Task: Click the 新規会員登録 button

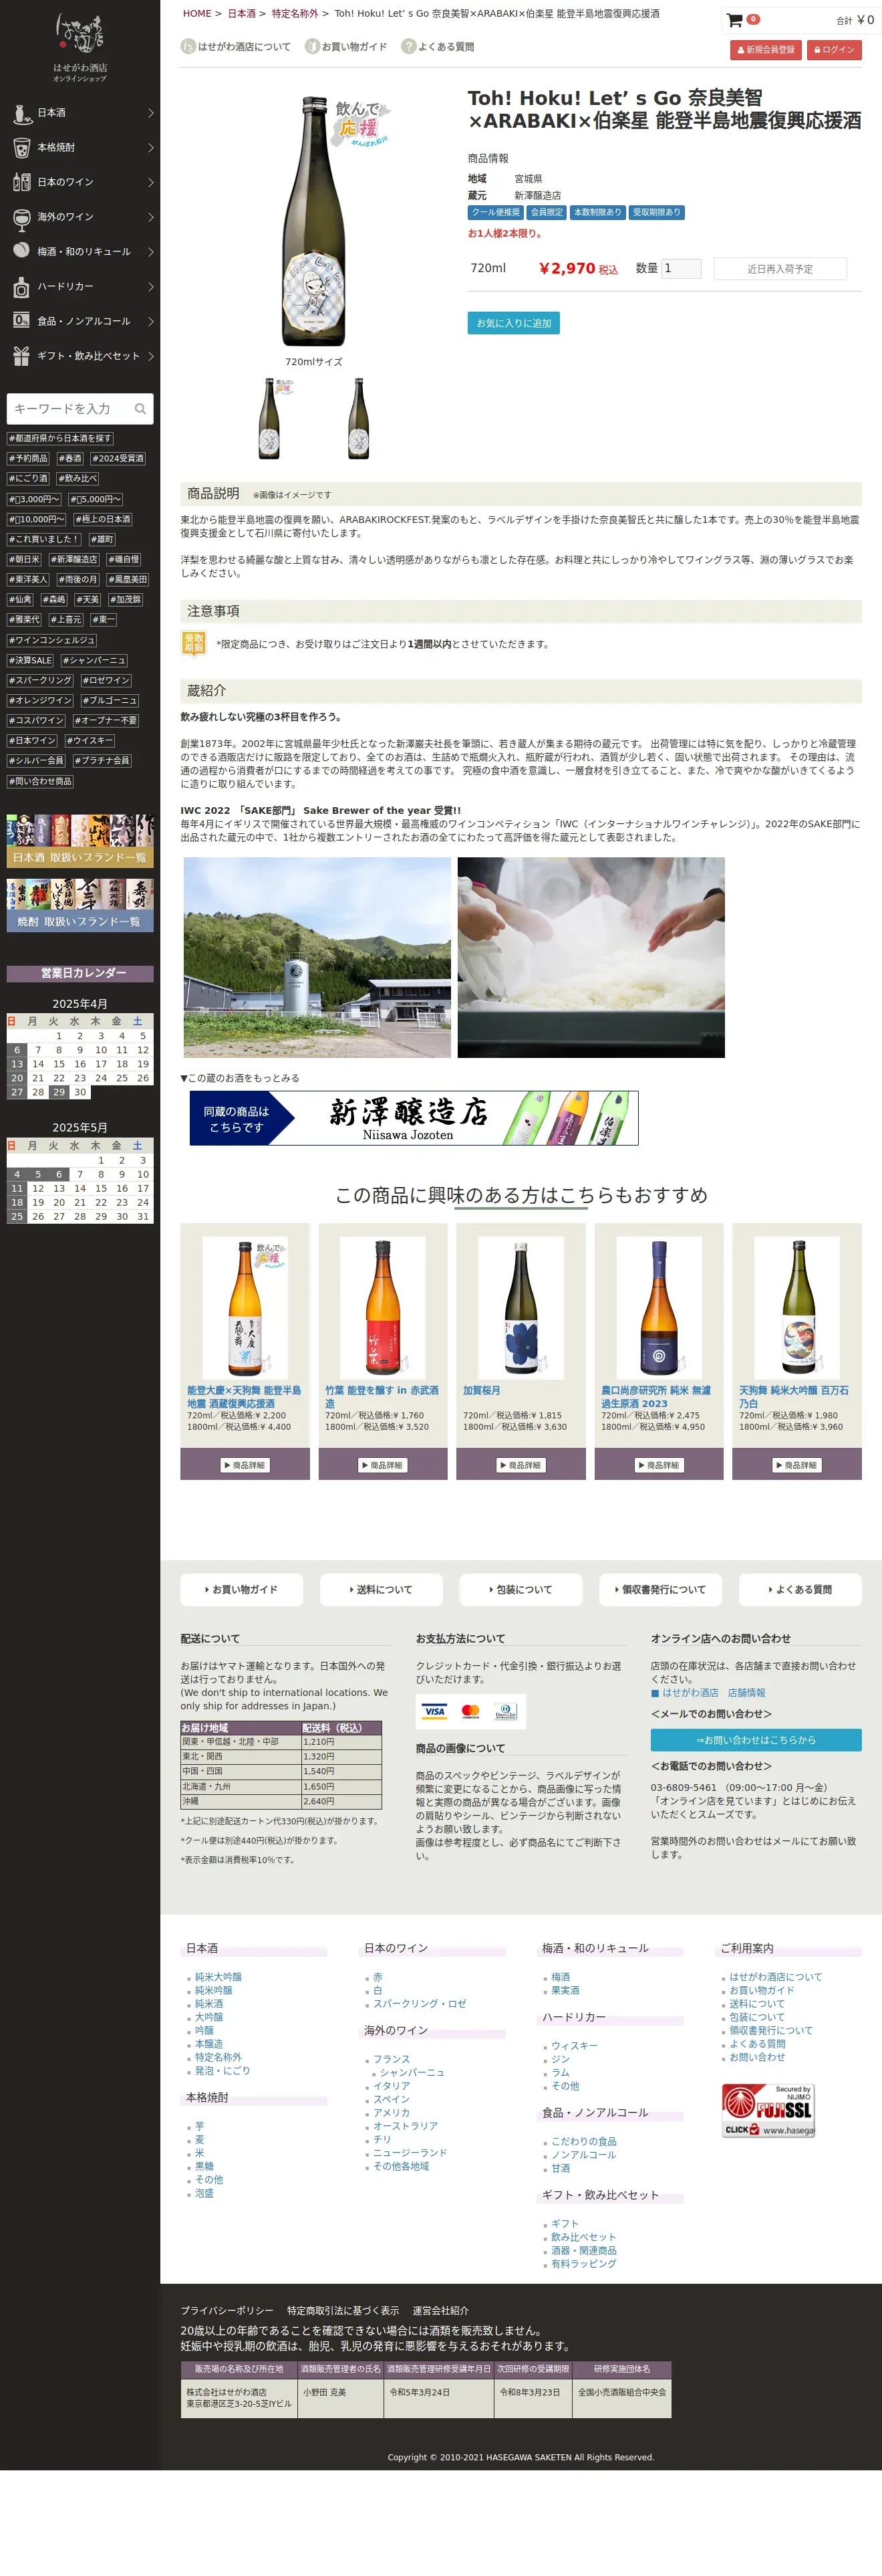Action: tap(766, 50)
